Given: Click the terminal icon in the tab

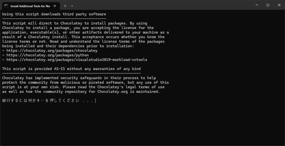Looking at the screenshot, I should [x=6, y=6].
